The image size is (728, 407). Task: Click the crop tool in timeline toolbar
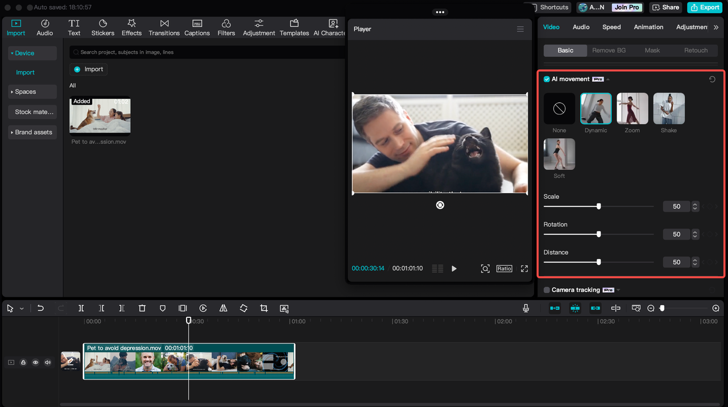(264, 308)
